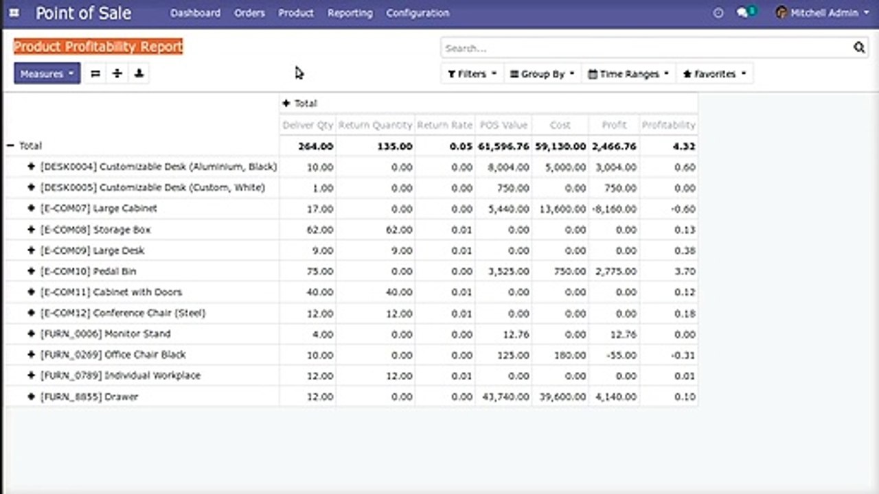
Task: Focus the Search input field
Action: [646, 48]
